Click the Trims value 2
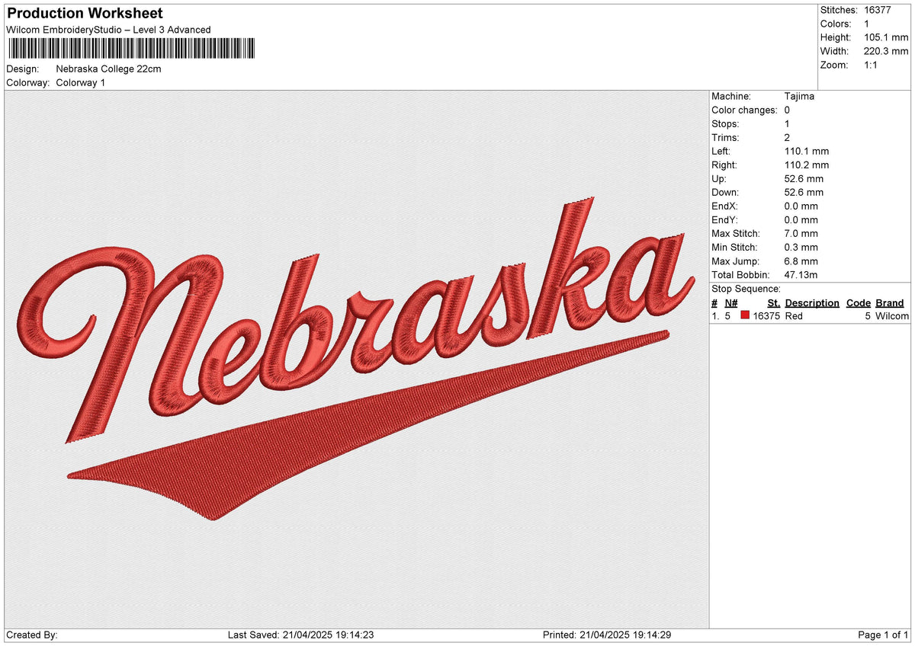This screenshot has height=646, width=915. point(788,137)
